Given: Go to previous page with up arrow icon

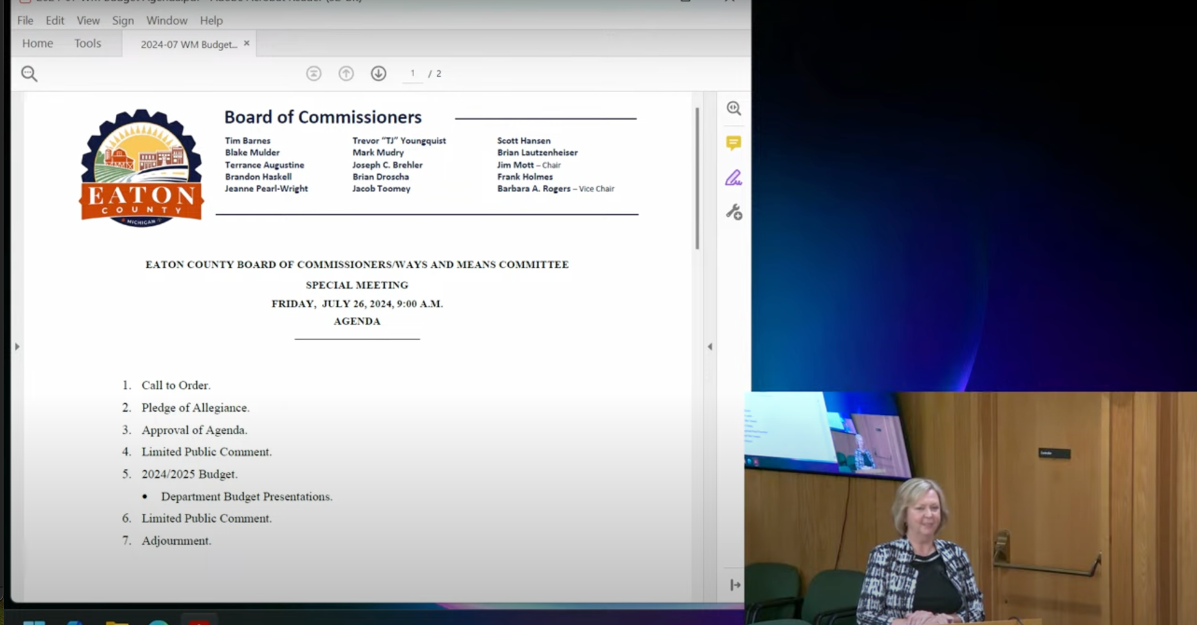Looking at the screenshot, I should click(x=346, y=73).
